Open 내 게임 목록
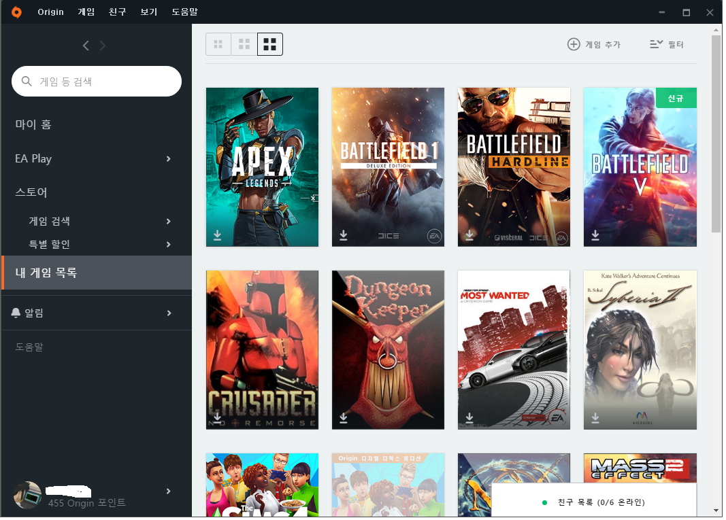The width and height of the screenshot is (726, 520). (x=97, y=273)
